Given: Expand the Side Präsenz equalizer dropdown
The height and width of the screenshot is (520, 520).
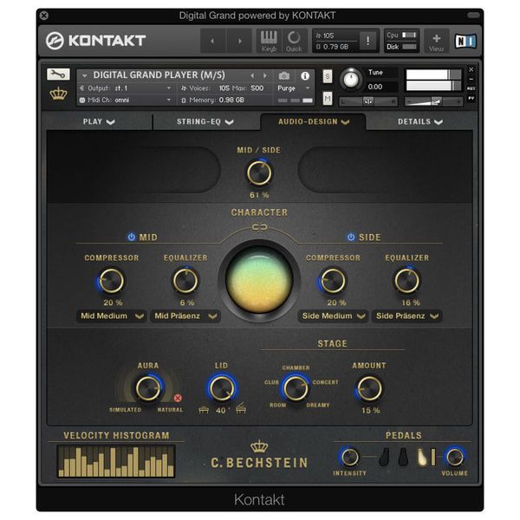Looking at the screenshot, I should pos(406,316).
